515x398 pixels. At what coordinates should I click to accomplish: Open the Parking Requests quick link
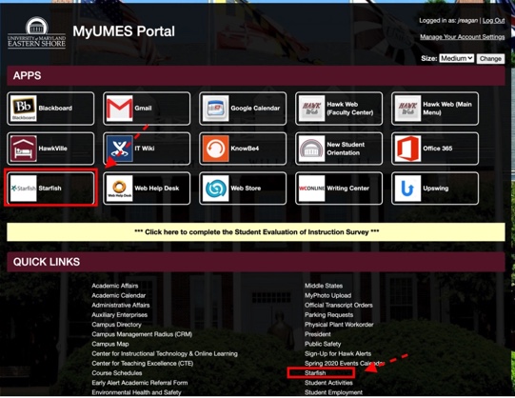(x=328, y=315)
